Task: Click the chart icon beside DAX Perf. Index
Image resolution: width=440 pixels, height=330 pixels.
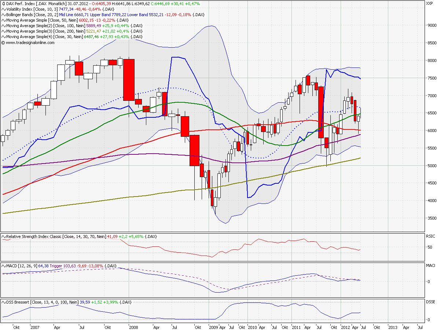Action: (x=4, y=4)
